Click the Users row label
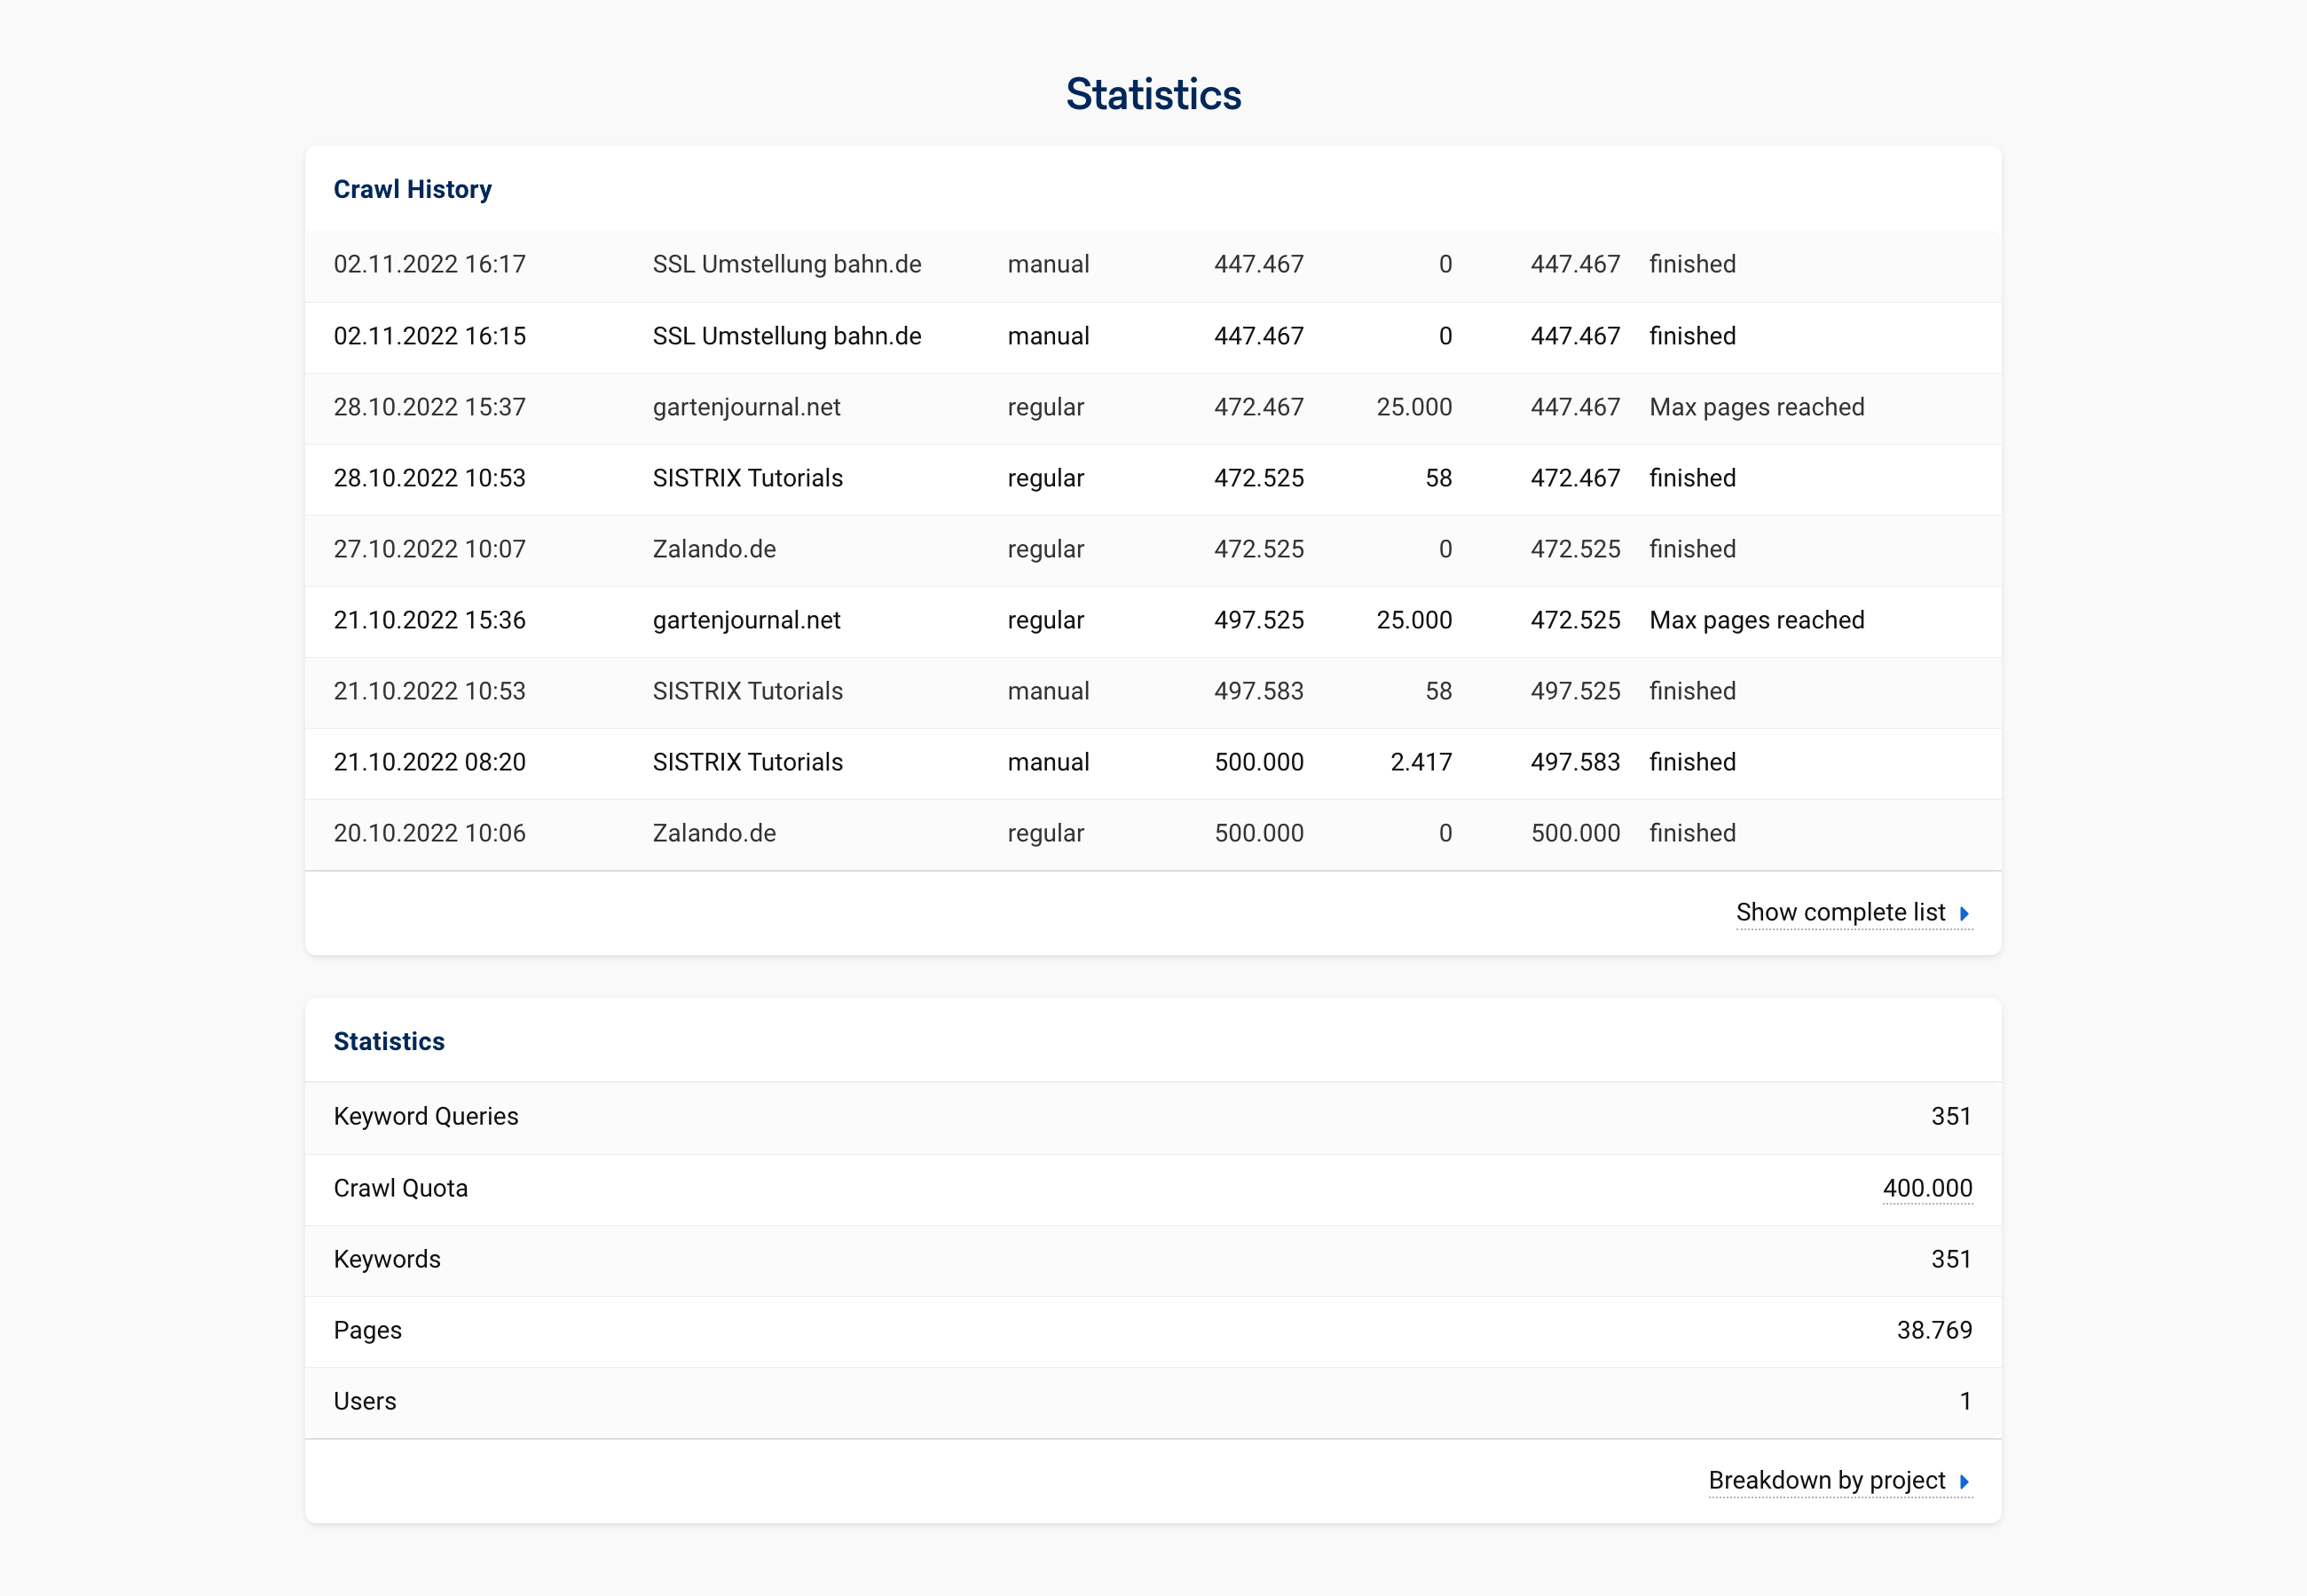Viewport: 2307px width, 1596px height. (365, 1401)
